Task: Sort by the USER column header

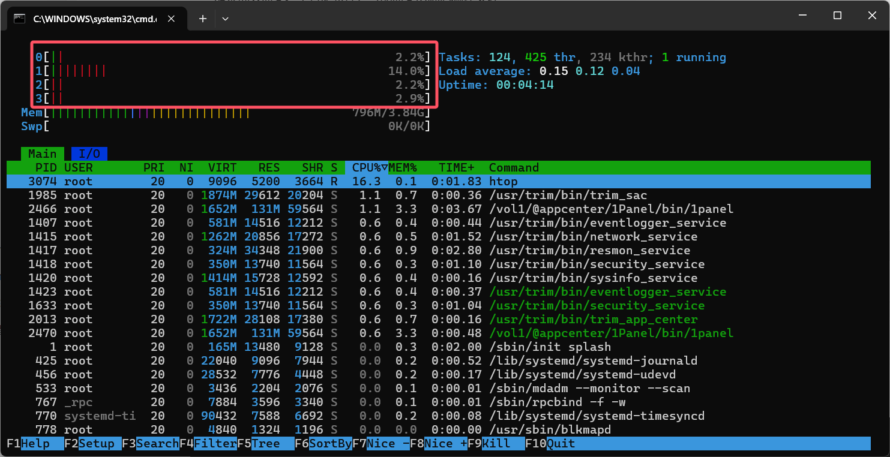Action: coord(79,167)
